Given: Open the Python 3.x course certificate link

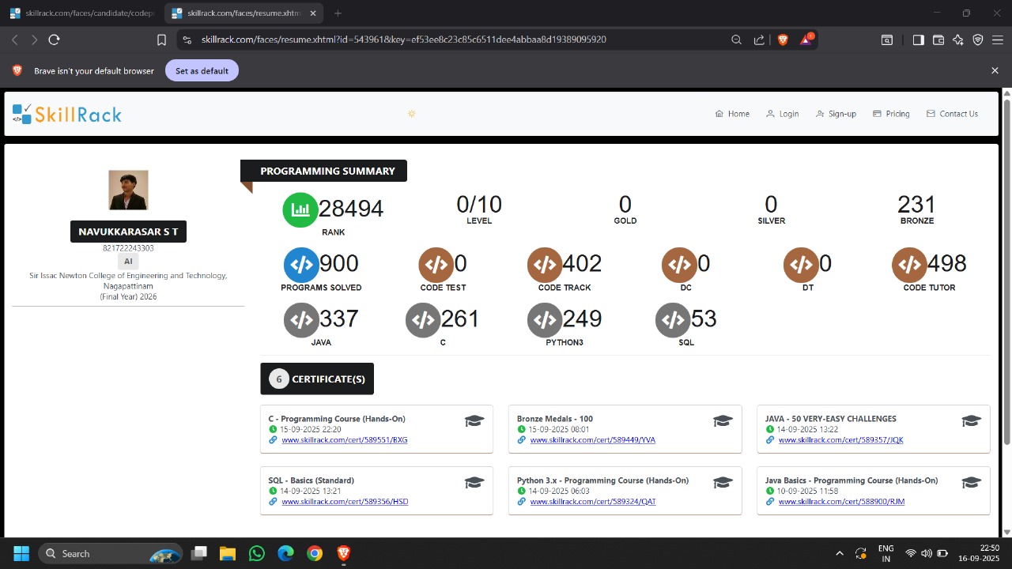Looking at the screenshot, I should pyautogui.click(x=593, y=501).
